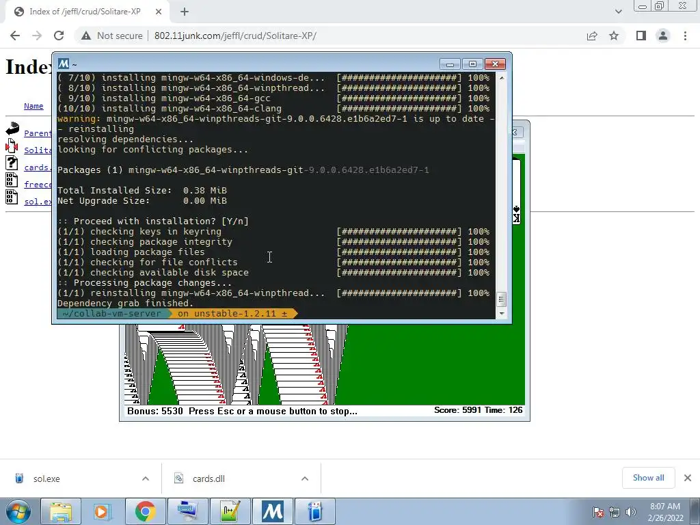700x525 pixels.
Task: Open the Chrome side panel icon
Action: pyautogui.click(x=641, y=36)
